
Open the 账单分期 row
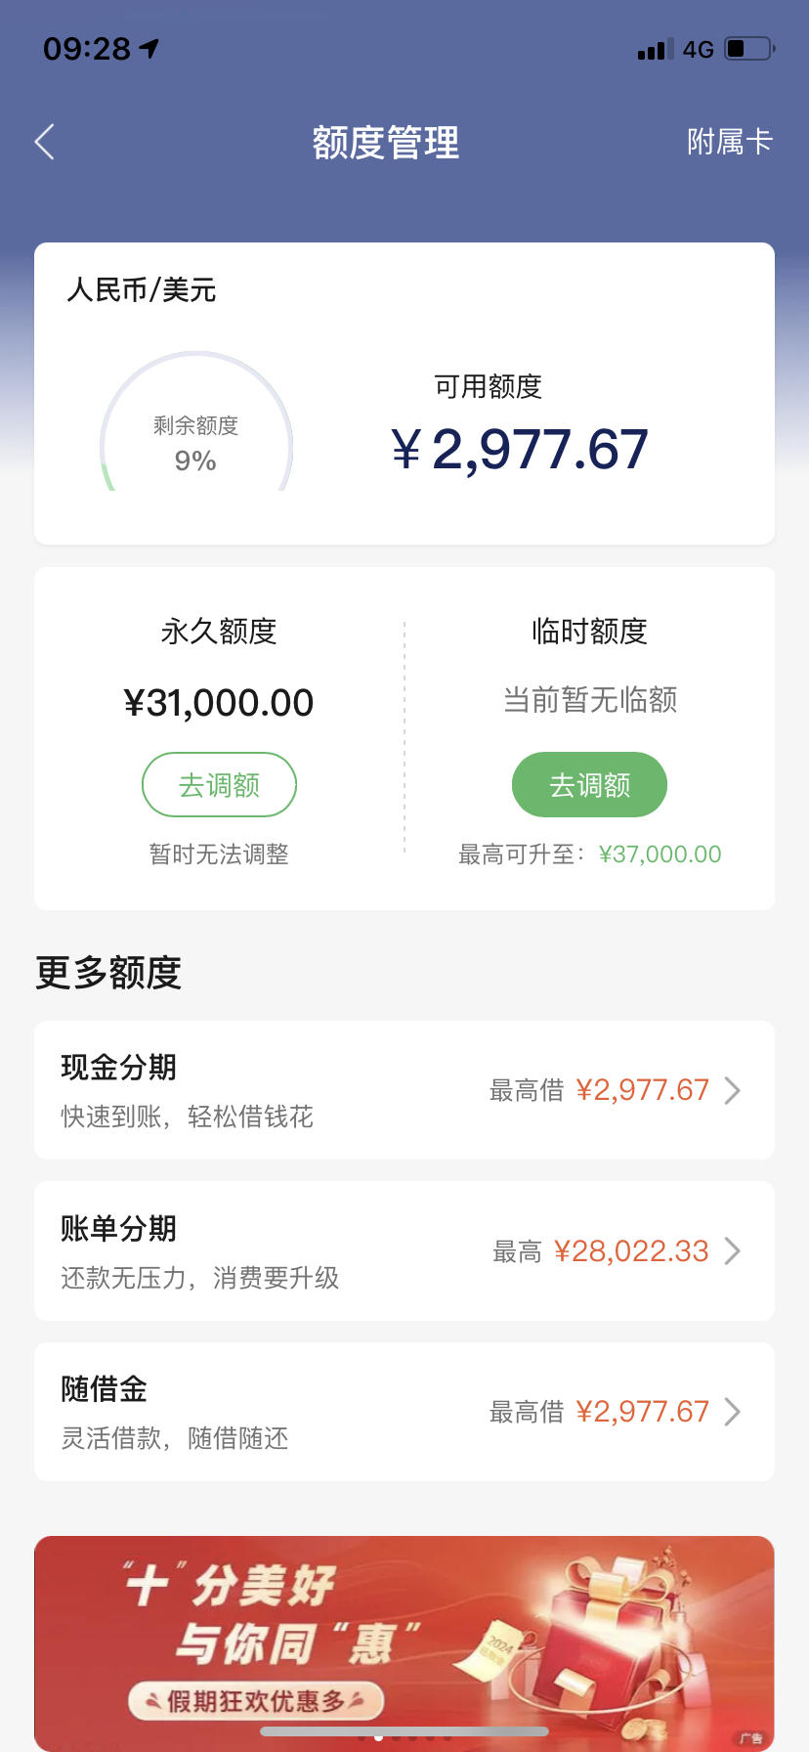point(404,1251)
